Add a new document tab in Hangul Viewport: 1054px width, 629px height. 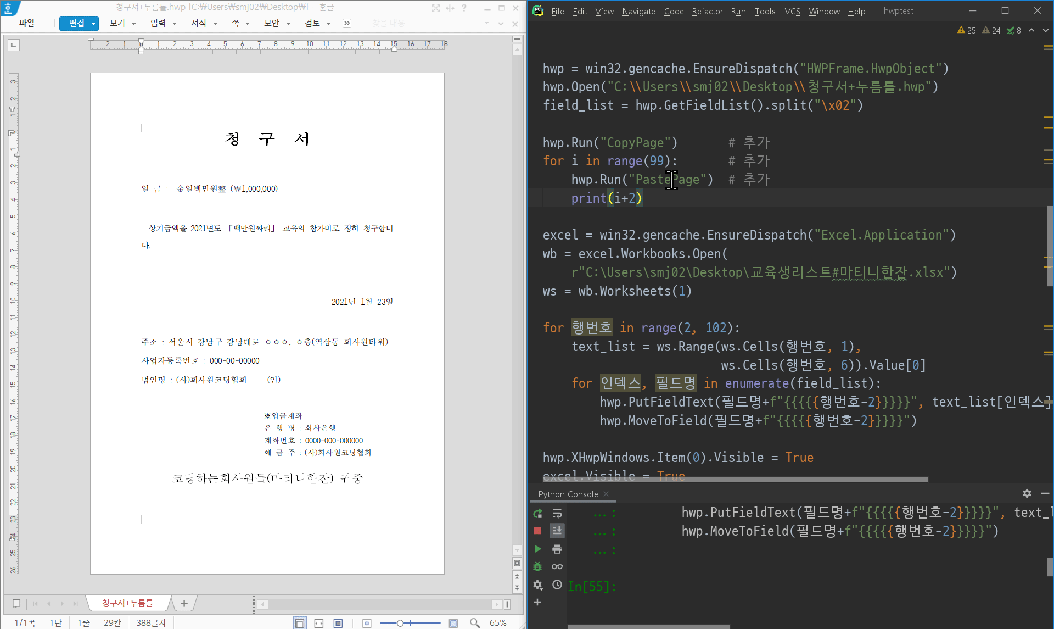tap(184, 603)
